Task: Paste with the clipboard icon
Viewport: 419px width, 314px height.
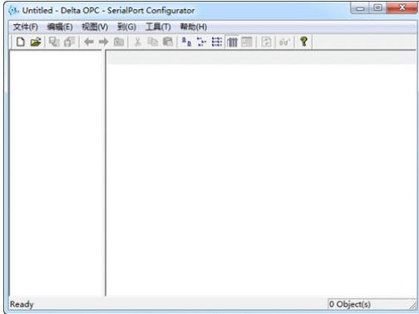Action: (168, 42)
